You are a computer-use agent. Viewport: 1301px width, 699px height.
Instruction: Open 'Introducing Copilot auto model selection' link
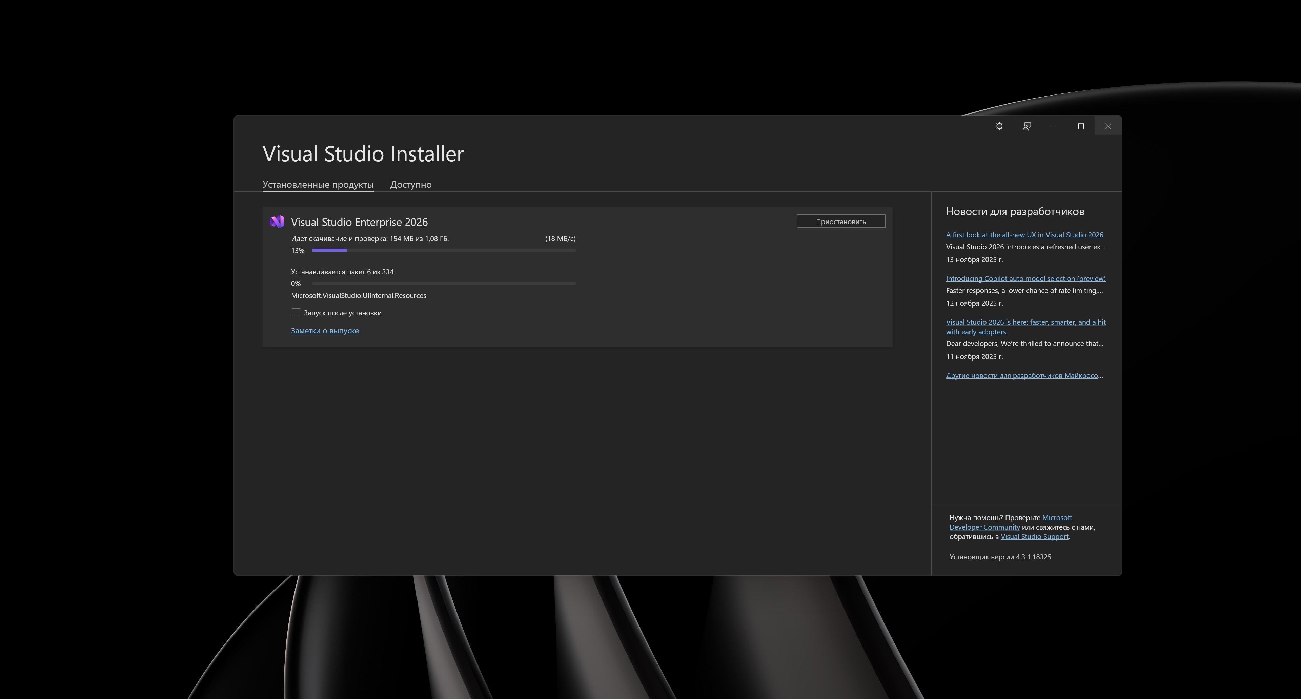click(x=1025, y=279)
